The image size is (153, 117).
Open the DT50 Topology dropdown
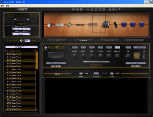(96, 73)
